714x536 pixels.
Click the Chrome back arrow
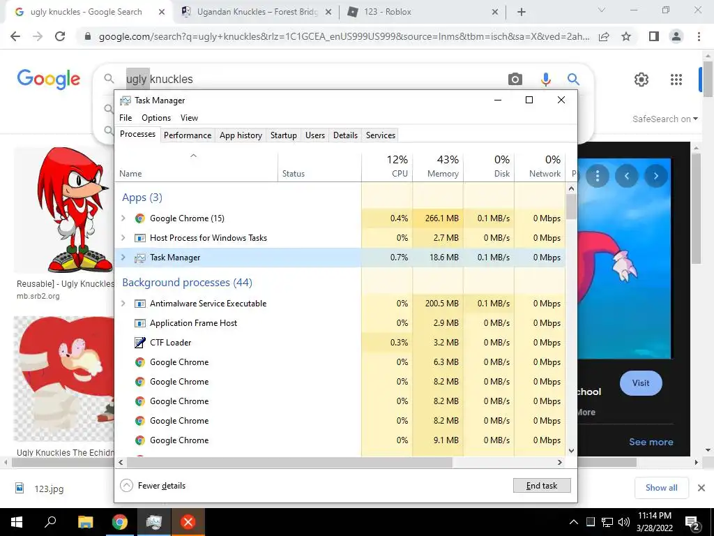click(15, 36)
